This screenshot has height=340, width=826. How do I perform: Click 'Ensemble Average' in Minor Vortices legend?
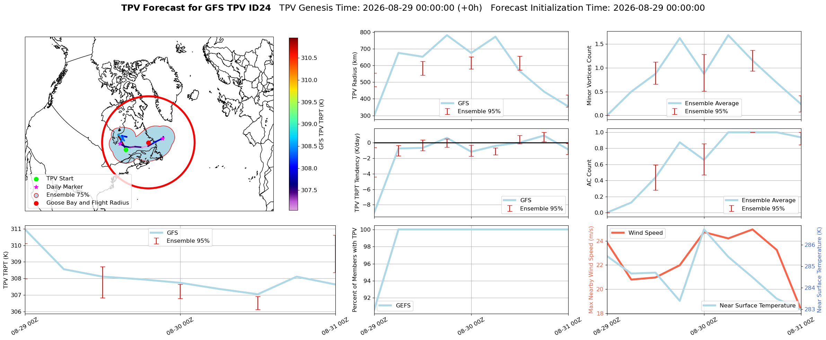tap(712, 104)
